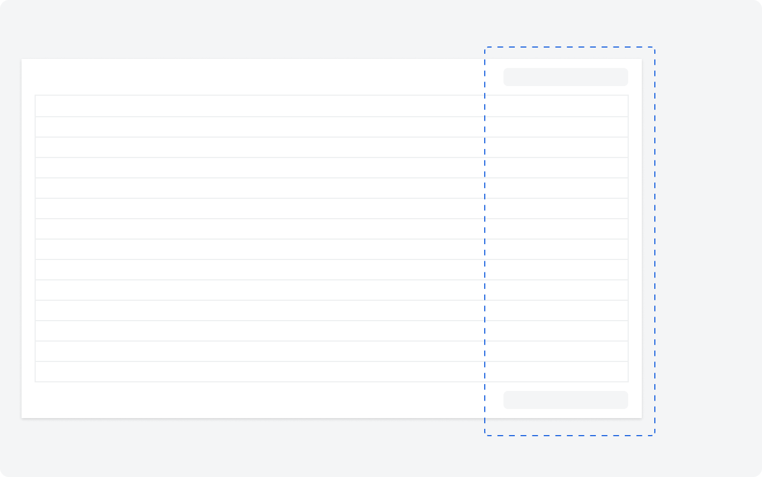The height and width of the screenshot is (477, 762).
Task: Select the tenth table row from the top
Action: (x=332, y=290)
